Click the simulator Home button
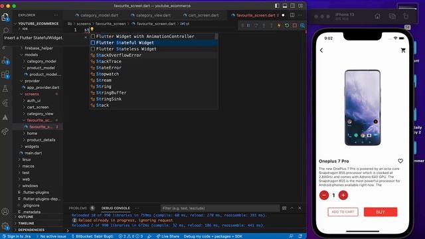 click(x=378, y=16)
